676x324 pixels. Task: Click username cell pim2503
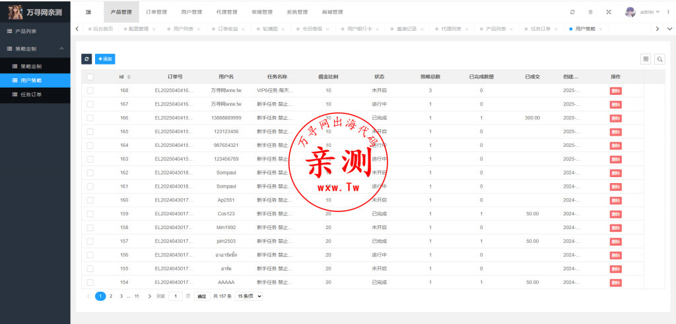[226, 242]
